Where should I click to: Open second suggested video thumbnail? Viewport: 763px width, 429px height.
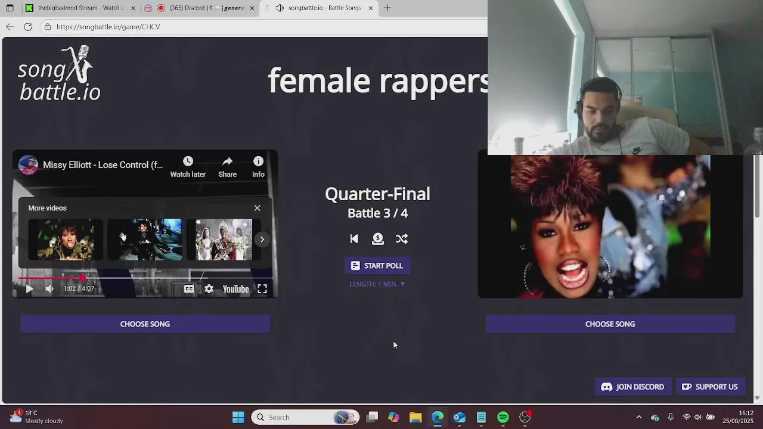pyautogui.click(x=145, y=240)
